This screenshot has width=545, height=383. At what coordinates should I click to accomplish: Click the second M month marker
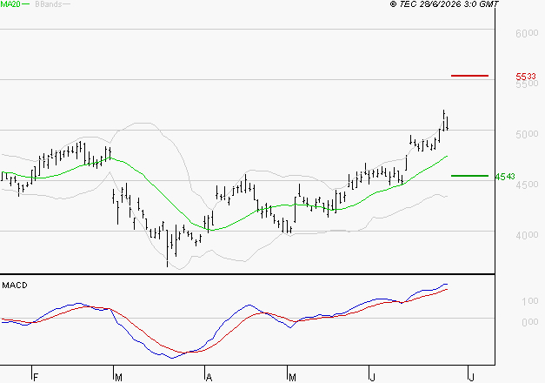292,378
